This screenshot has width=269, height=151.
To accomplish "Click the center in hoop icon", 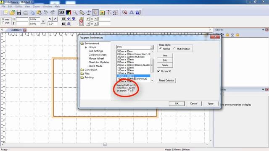I will pos(69,19).
